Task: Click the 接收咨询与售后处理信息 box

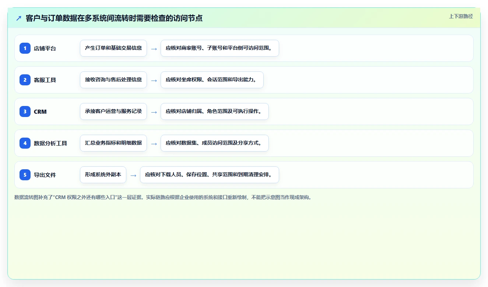Action: click(x=113, y=80)
